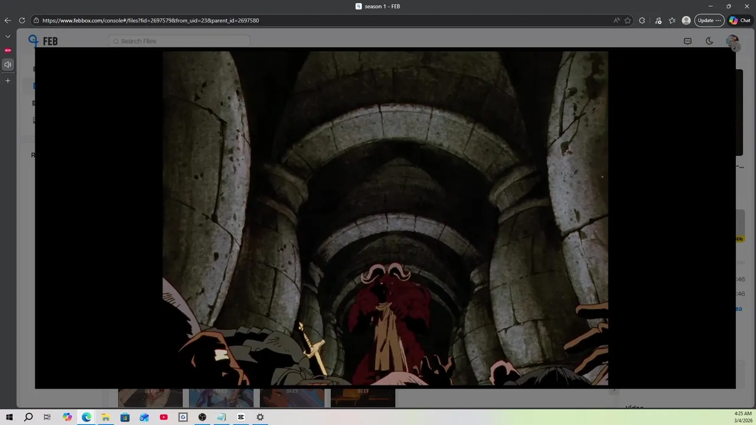Open the browser profile avatar

coord(686,20)
